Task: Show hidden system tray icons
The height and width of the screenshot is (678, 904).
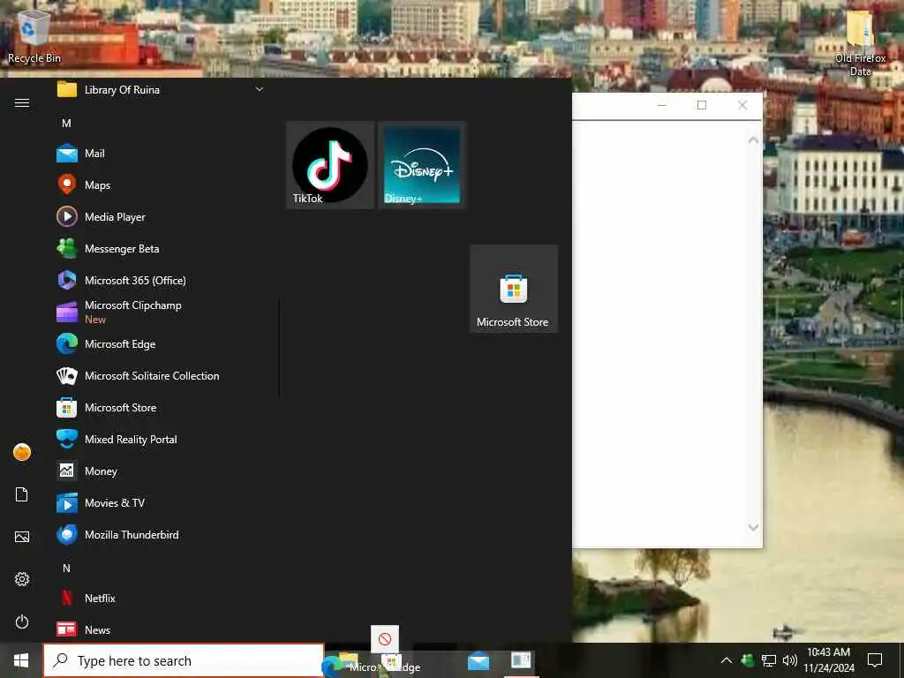Action: coord(727,660)
